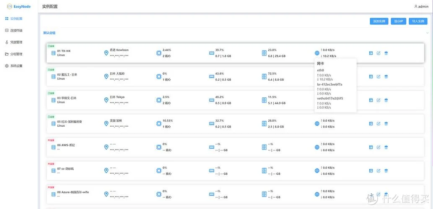Click the memory icon in 08 Azure row

[x=212, y=194]
